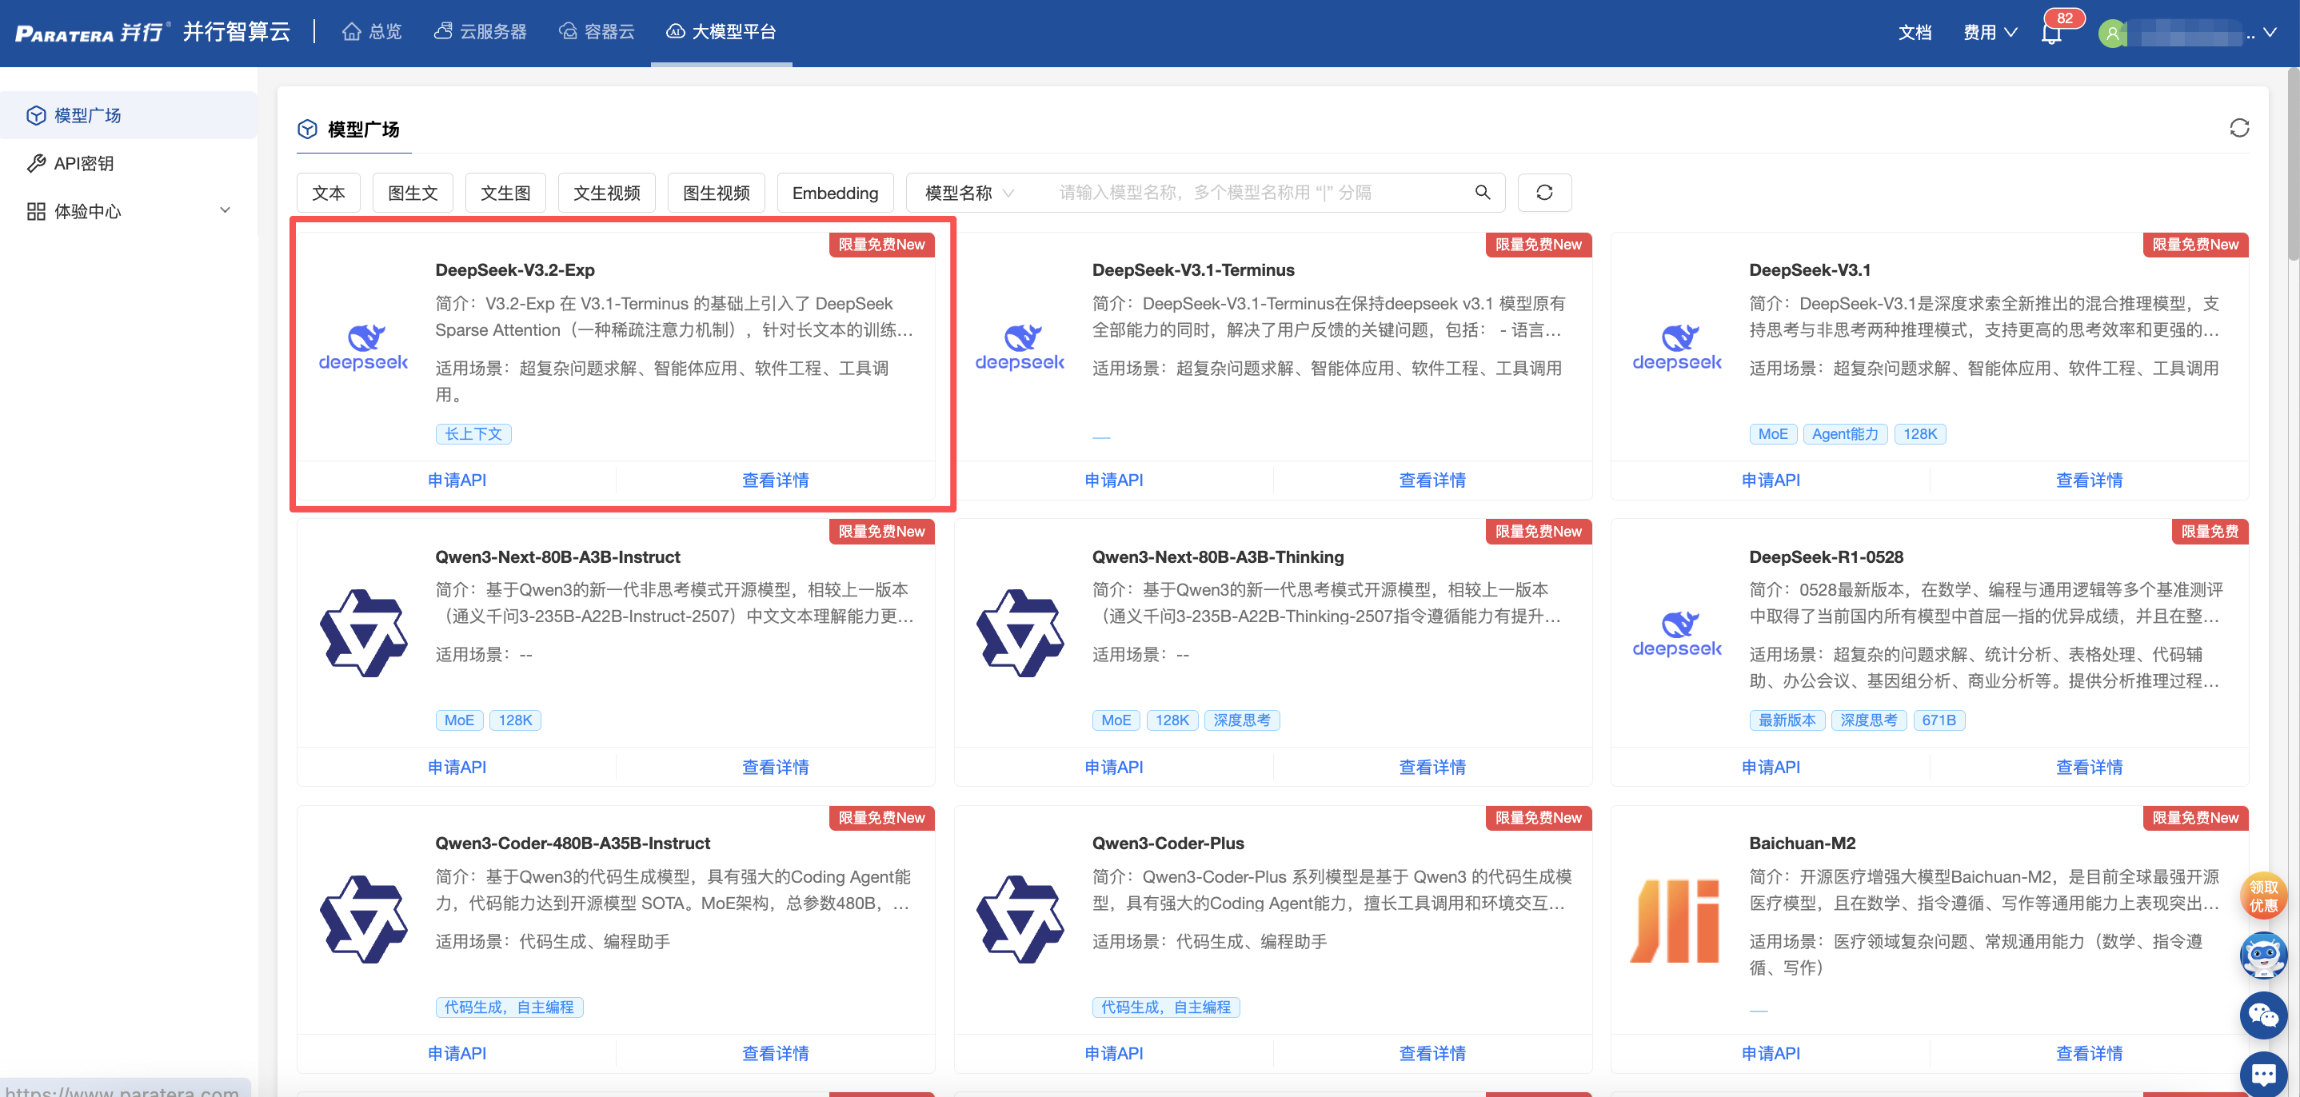Toggle the 文本 filter

point(329,193)
